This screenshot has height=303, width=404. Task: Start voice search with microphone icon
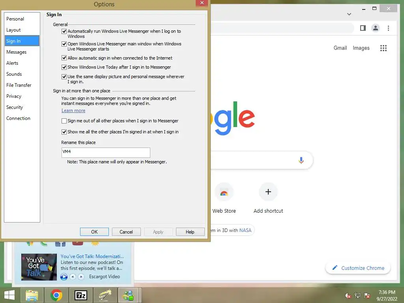(x=301, y=160)
